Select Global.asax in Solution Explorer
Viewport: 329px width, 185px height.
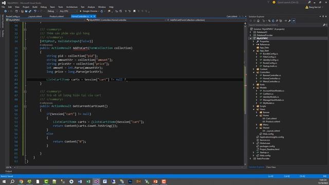[x=265, y=143]
